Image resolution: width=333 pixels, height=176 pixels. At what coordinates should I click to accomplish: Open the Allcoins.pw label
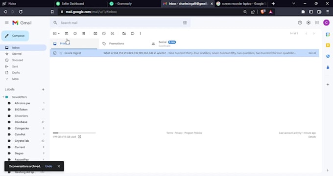[23, 103]
